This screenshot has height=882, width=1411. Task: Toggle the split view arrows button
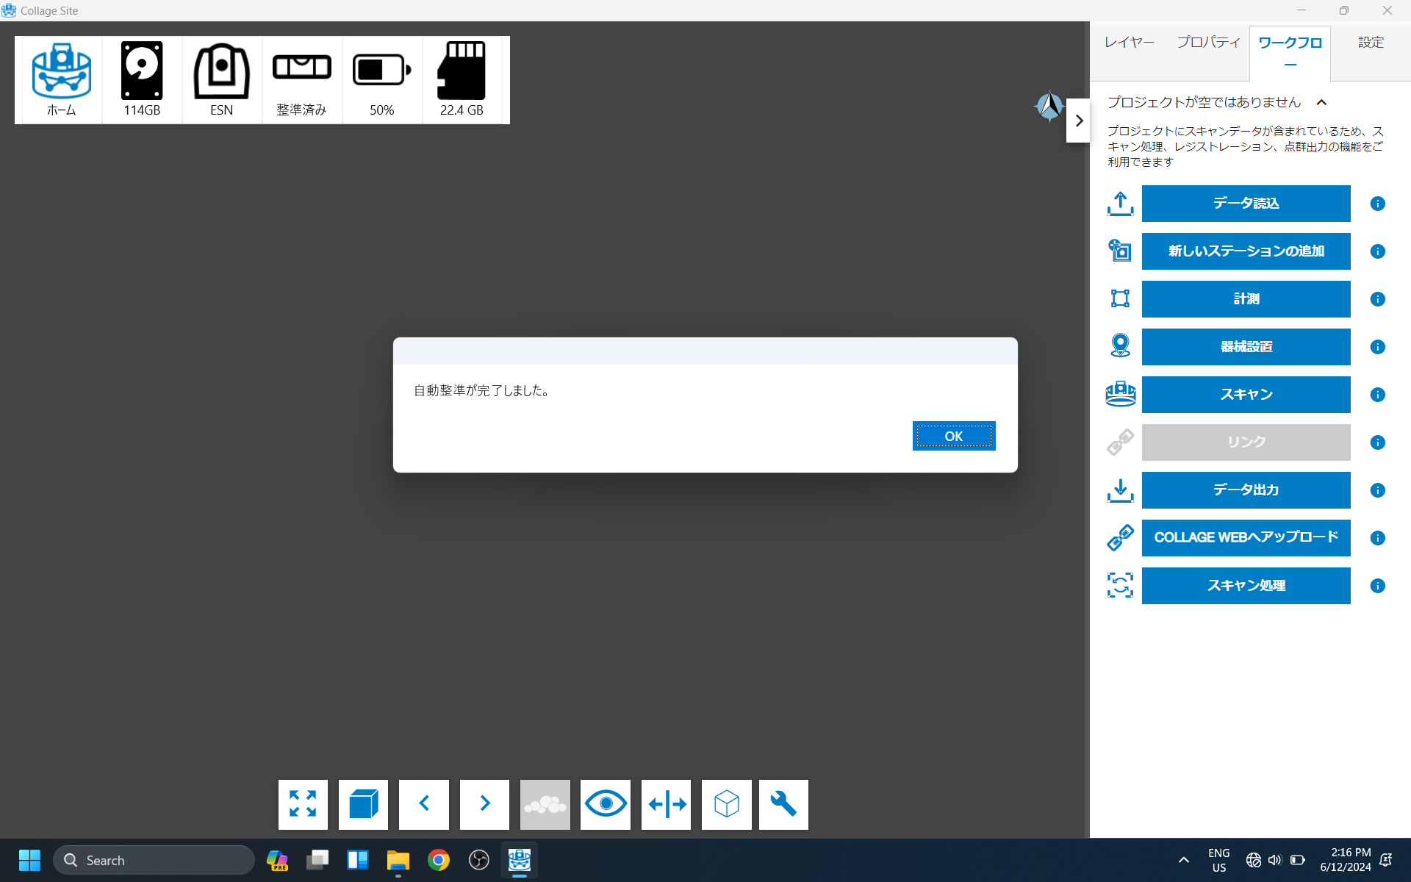pyautogui.click(x=666, y=804)
